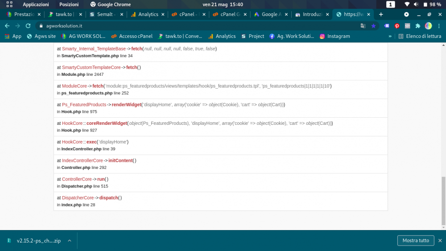Open the Posizioni menu
This screenshot has width=446, height=251.
click(69, 4)
